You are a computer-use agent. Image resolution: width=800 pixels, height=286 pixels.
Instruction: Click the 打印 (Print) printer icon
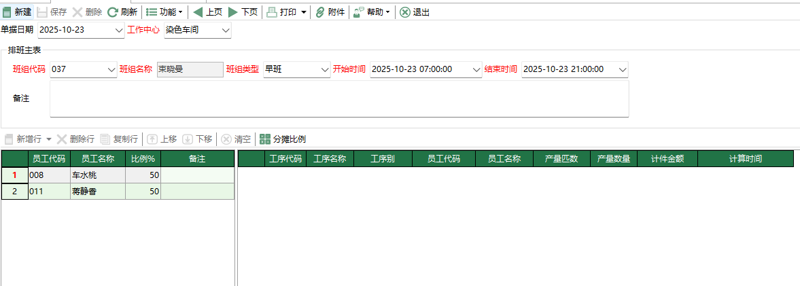pyautogui.click(x=273, y=12)
